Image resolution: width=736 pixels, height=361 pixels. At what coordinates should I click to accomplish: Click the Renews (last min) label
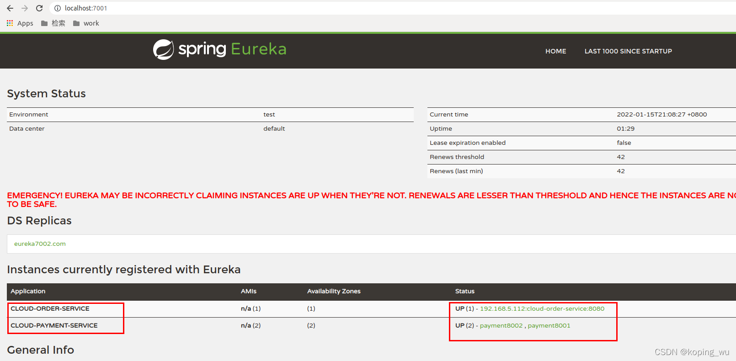pos(456,171)
